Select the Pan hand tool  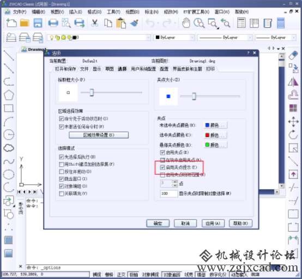coord(186,23)
